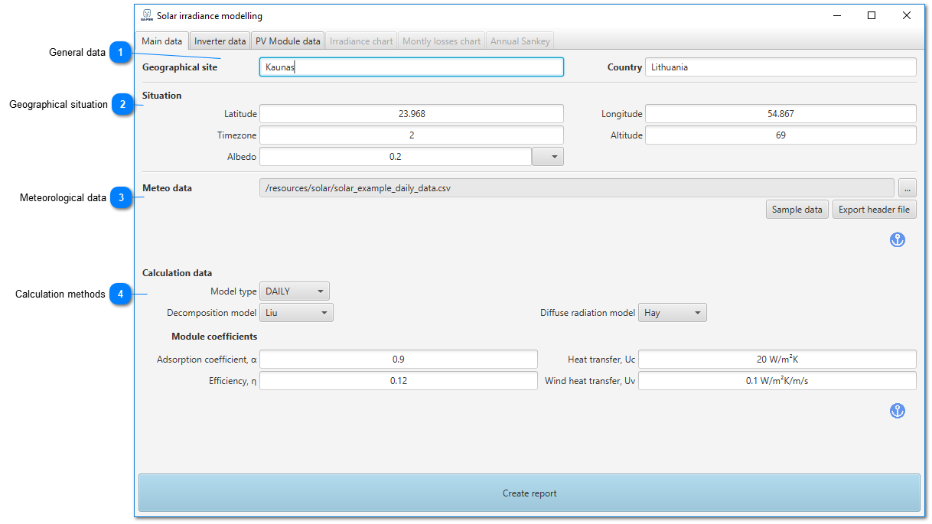Click the anchor icon below Meteo data
The width and height of the screenshot is (932, 524).
pos(898,239)
